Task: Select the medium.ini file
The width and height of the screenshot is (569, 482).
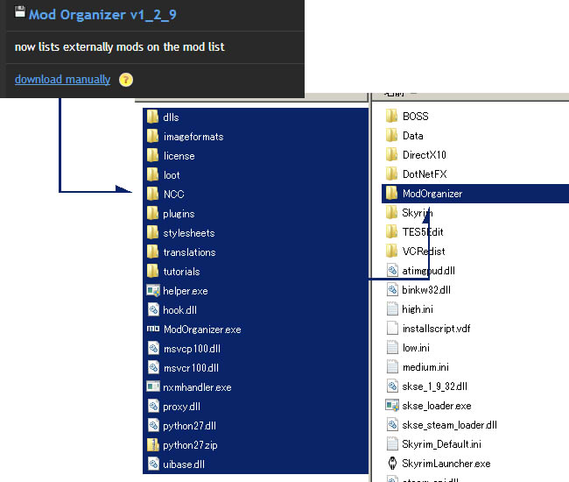Action: [x=418, y=367]
